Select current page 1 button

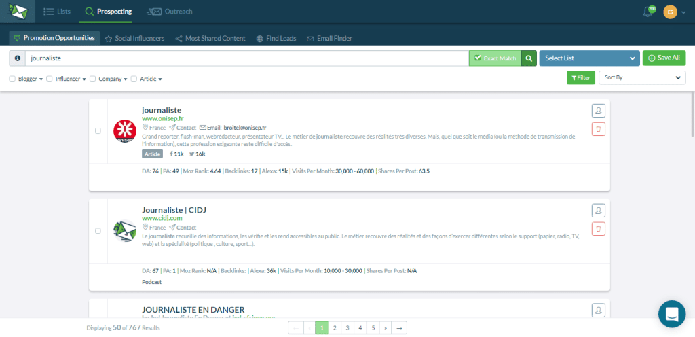point(322,328)
